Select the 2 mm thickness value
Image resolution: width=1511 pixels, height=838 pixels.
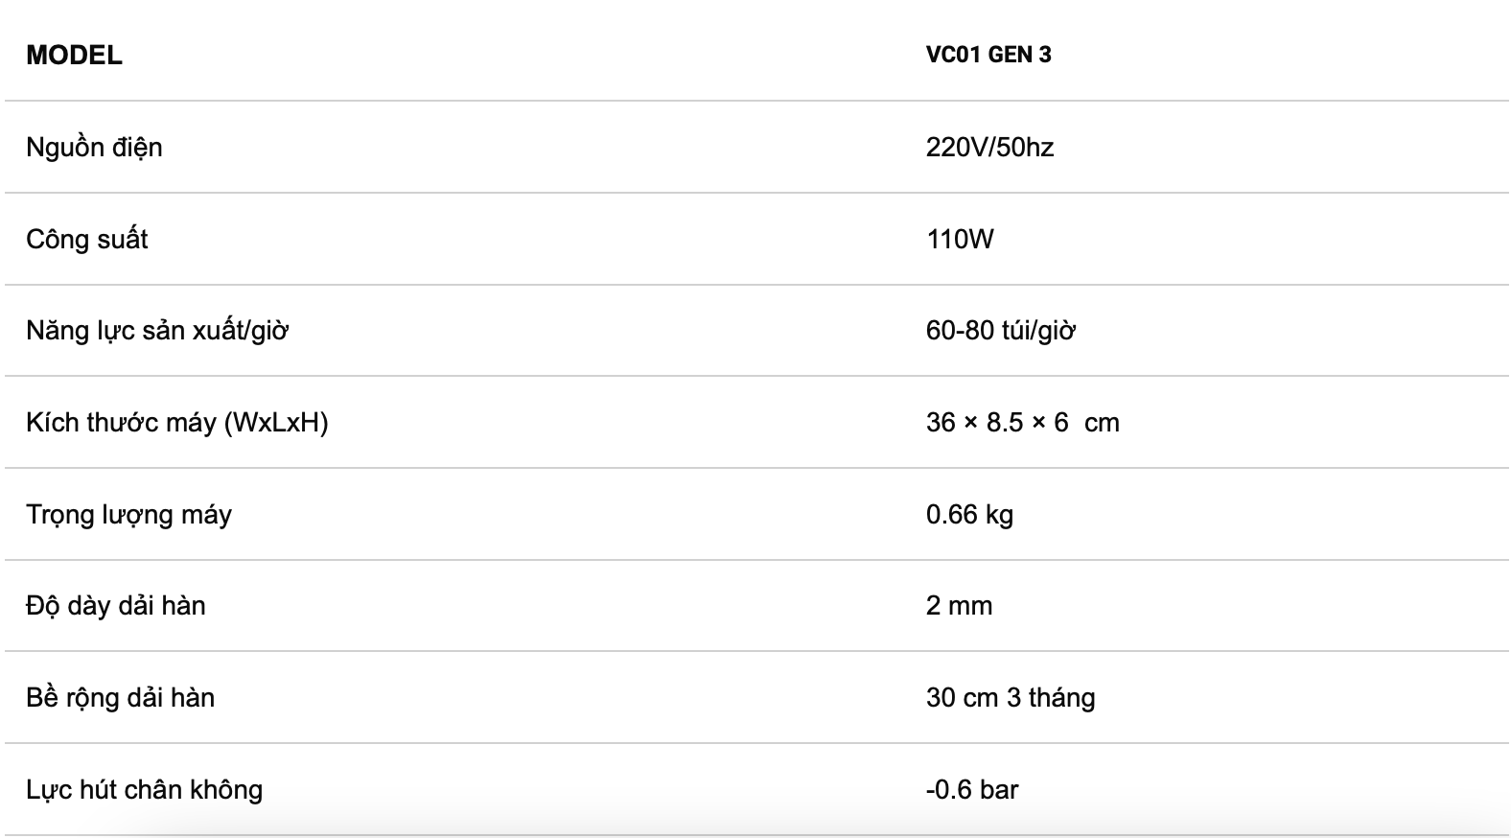click(x=959, y=605)
